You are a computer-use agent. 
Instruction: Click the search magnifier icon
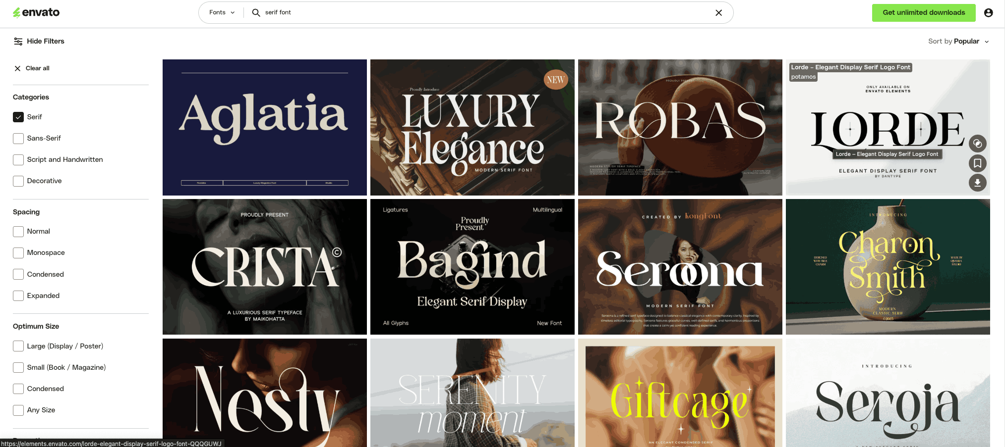(255, 12)
